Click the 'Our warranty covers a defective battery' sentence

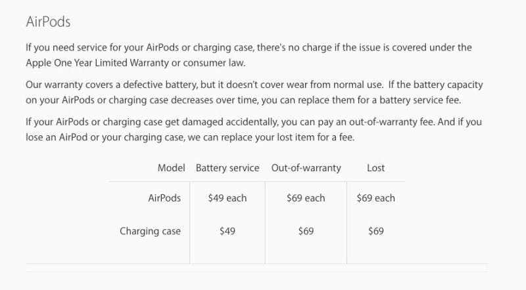click(111, 85)
